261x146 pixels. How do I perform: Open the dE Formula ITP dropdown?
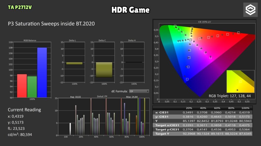139,91
